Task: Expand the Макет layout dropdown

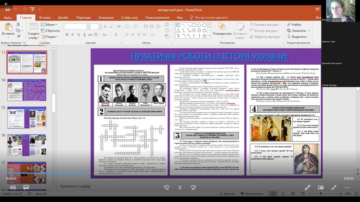Action: click(49, 24)
